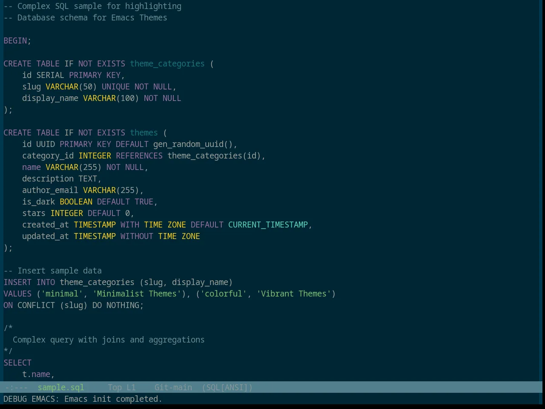This screenshot has height=409, width=545.
Task: Click the SELECT keyword
Action: tap(17, 363)
